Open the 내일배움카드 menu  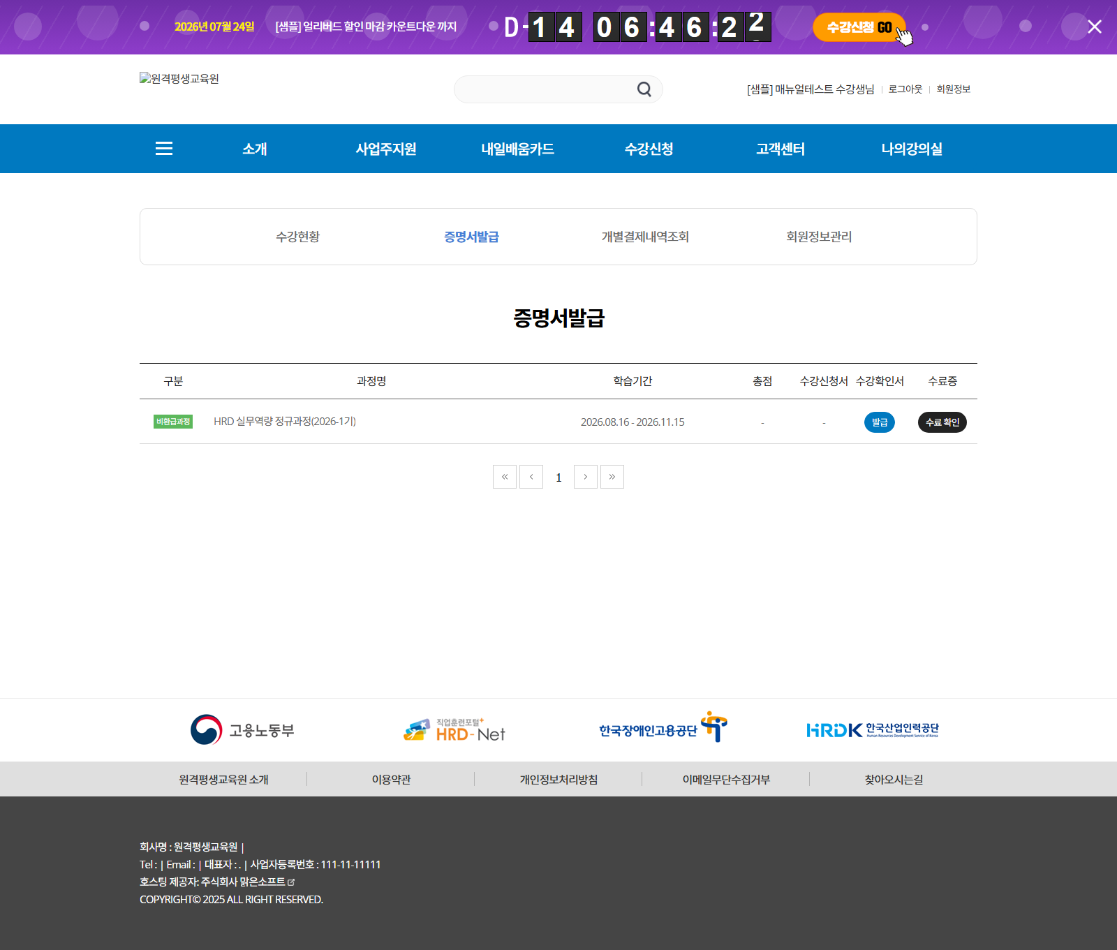(x=517, y=149)
